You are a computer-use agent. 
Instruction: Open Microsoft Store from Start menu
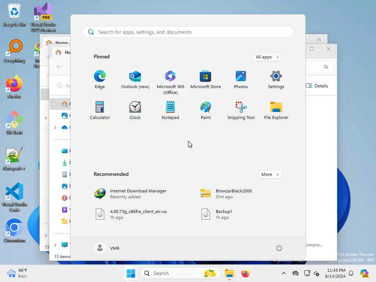tap(206, 80)
